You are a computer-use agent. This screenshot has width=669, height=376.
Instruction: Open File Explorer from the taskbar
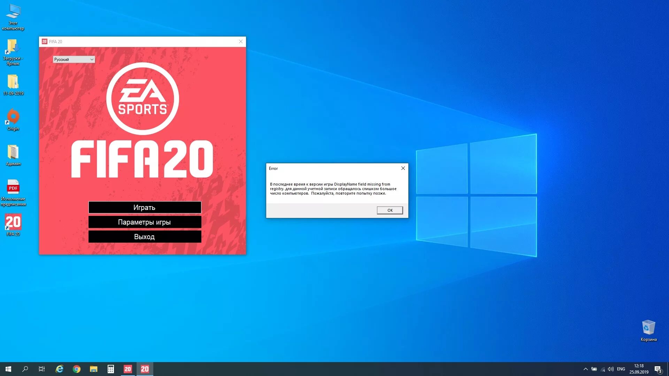(x=94, y=369)
